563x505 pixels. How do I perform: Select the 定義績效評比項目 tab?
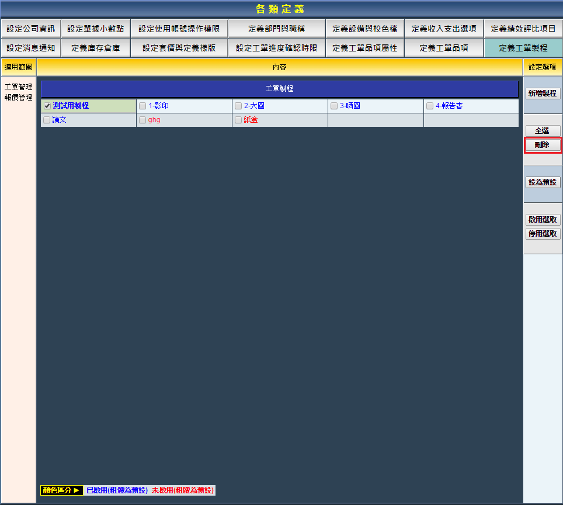click(x=523, y=29)
